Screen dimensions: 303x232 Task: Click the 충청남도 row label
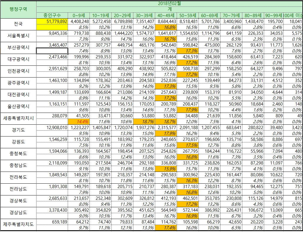(x=18, y=166)
